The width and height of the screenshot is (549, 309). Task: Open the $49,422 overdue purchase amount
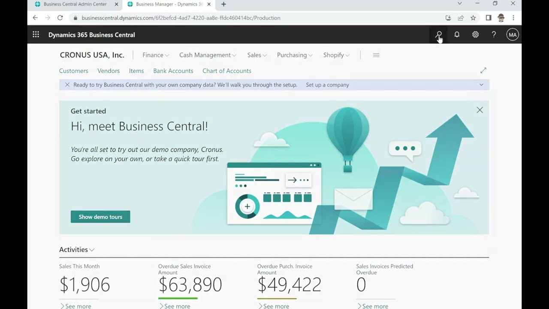(290, 285)
